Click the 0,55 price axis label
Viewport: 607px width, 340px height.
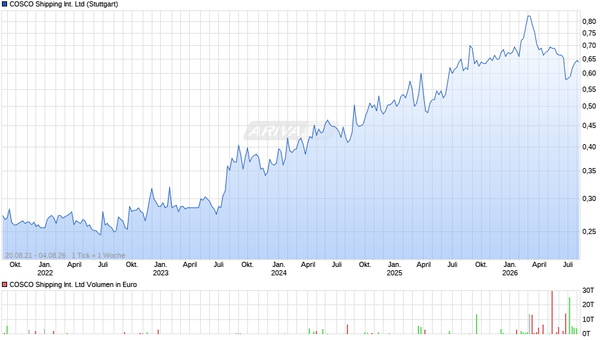point(589,90)
